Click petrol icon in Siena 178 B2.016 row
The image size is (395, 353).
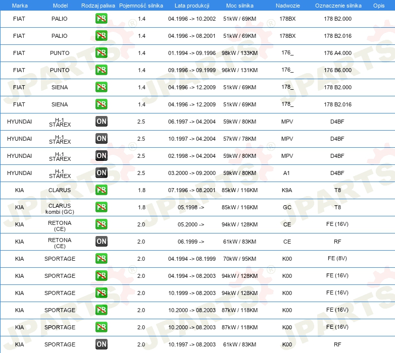pyautogui.click(x=101, y=104)
